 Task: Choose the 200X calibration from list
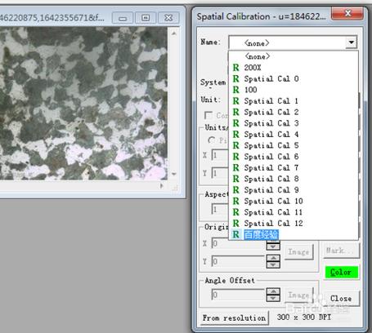(253, 68)
